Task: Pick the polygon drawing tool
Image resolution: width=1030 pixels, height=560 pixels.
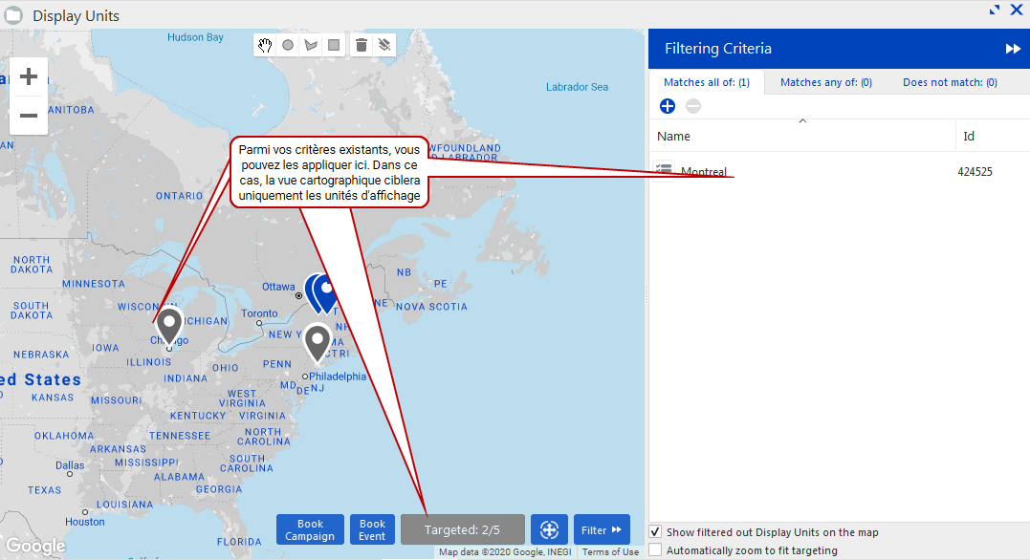Action: (x=311, y=45)
